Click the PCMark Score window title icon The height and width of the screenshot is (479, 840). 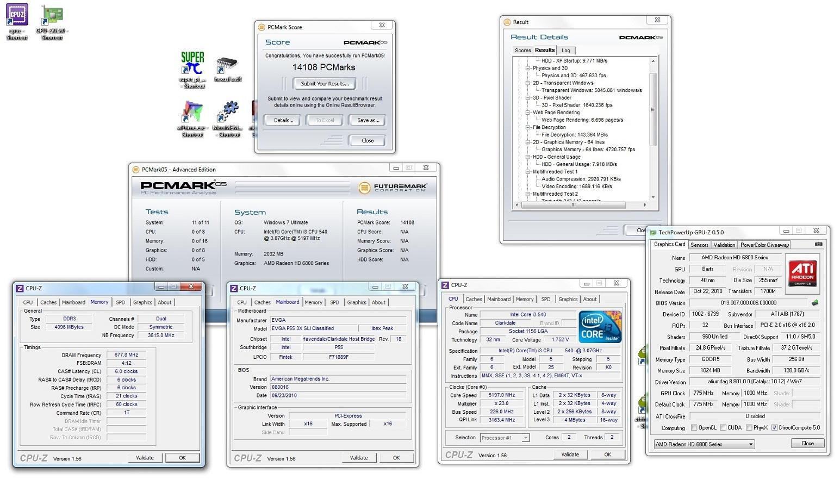click(262, 27)
